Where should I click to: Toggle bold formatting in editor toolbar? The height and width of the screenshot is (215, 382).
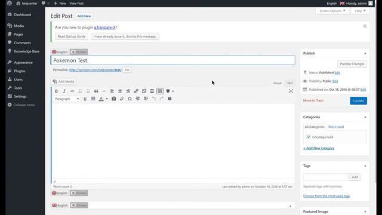(56, 91)
